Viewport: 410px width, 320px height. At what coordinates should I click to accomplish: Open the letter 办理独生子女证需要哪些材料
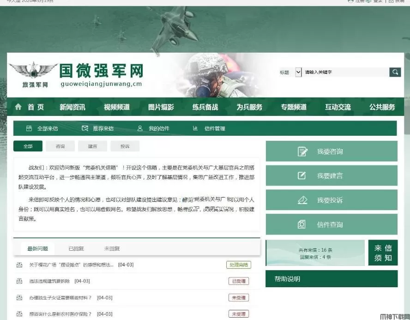(60, 297)
